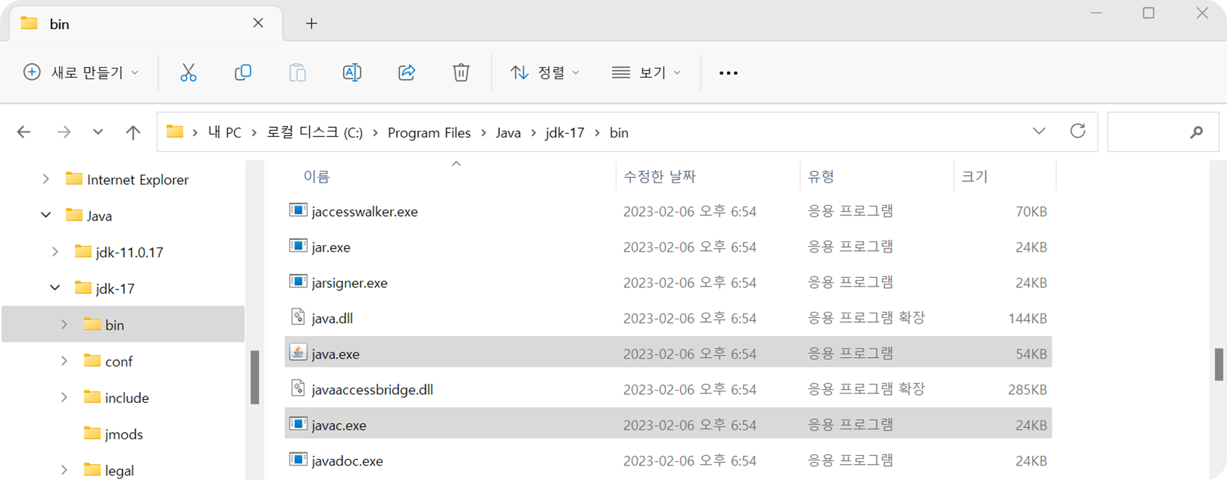Click jdk-17 in the breadcrumb path
Image resolution: width=1227 pixels, height=480 pixels.
tap(565, 132)
